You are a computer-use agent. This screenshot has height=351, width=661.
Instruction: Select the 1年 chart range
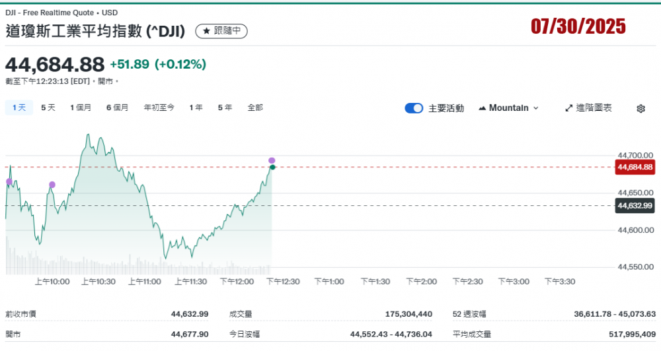196,108
